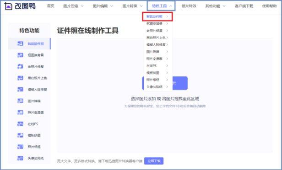Click chevron beside 图片降噪 in dropdown menu
This screenshot has width=282, height=170.
167,52
